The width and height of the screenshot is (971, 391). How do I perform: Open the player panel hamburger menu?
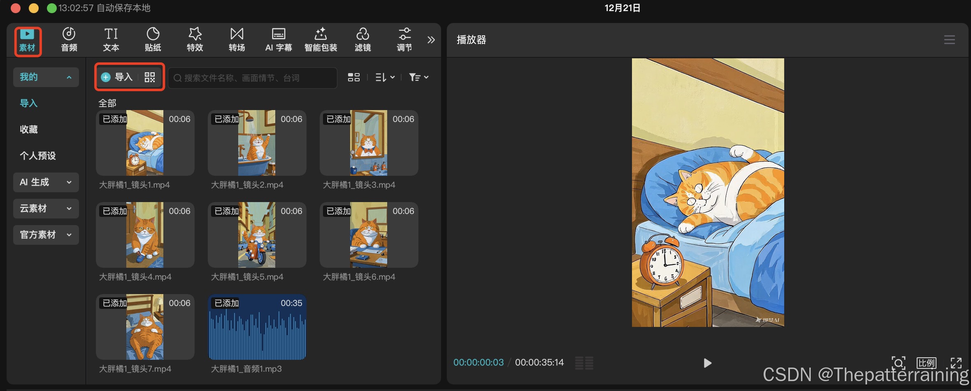tap(949, 40)
